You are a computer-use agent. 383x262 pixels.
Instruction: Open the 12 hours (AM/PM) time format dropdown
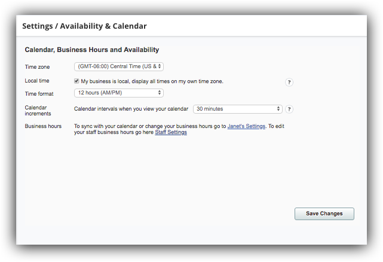coord(119,93)
